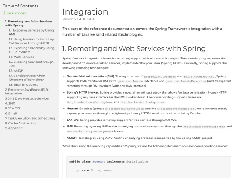Click the '1. Remoting and Web Services with Spring' heading
238x178 pixels.
tap(134, 49)
